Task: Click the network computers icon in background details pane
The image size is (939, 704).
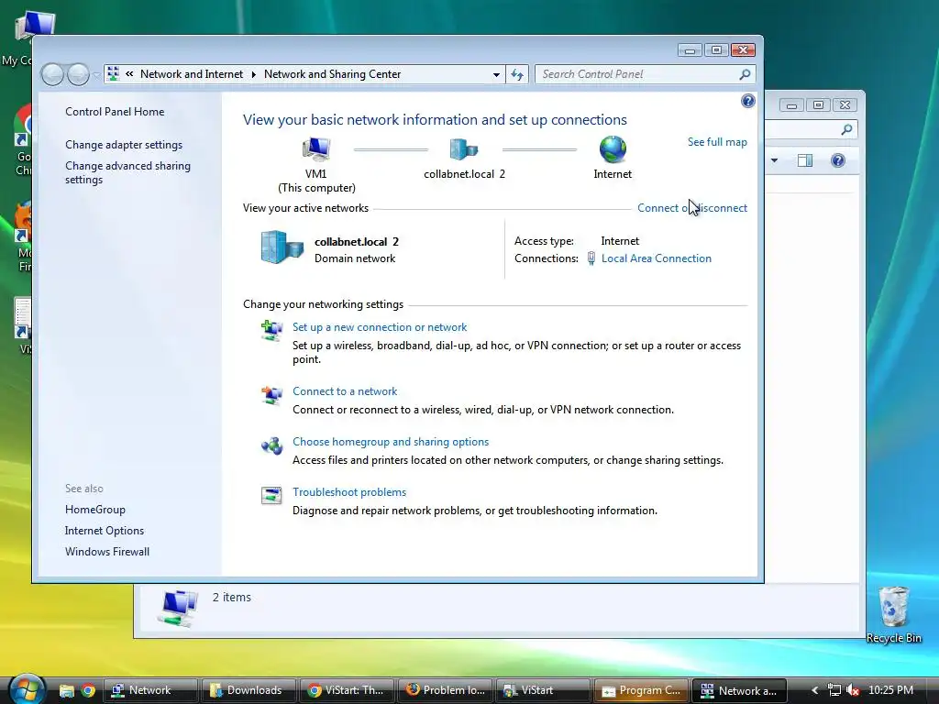Action: (179, 609)
